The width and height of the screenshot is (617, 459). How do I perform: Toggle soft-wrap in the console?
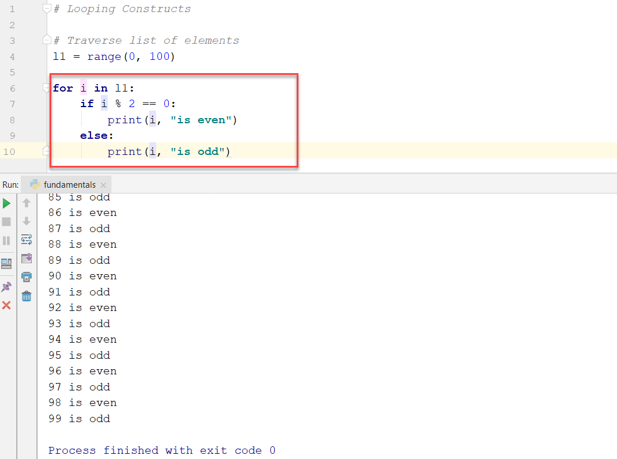(x=27, y=240)
